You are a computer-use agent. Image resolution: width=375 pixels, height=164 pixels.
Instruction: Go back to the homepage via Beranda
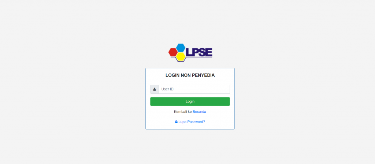pyautogui.click(x=199, y=112)
